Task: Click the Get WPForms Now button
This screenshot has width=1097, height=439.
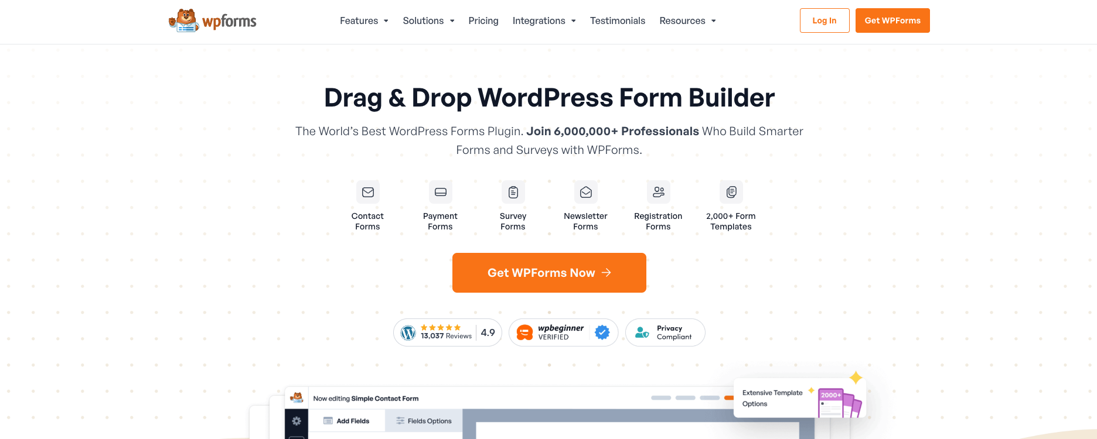Action: (x=549, y=273)
